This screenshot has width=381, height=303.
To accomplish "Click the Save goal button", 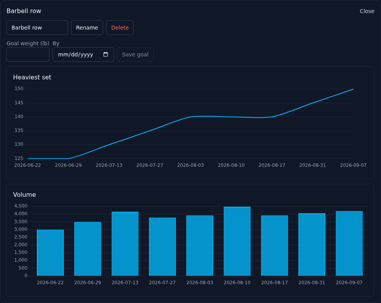I will [135, 54].
